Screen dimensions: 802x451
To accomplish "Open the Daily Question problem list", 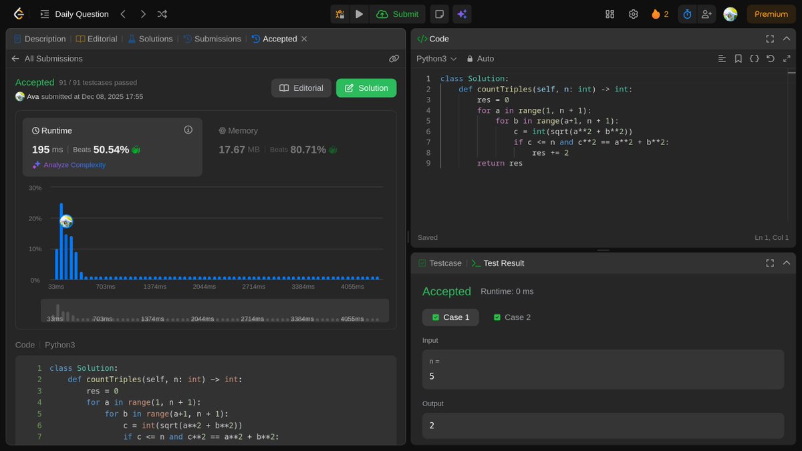I will 74,14.
